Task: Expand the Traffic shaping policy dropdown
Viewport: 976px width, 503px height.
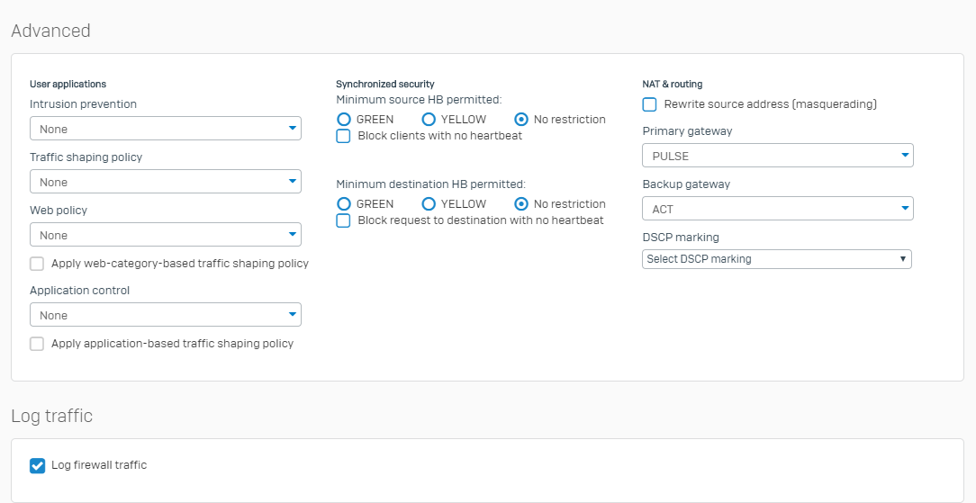Action: click(165, 182)
